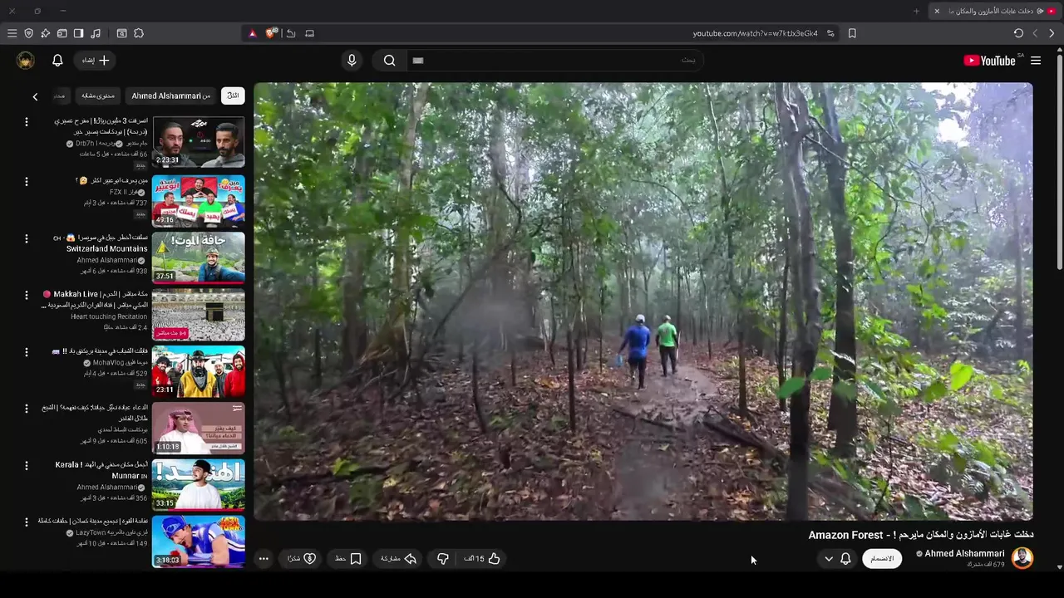Select the From Ahmed Alshammari chip
Viewport: 1064px width, 598px height.
pyautogui.click(x=171, y=96)
